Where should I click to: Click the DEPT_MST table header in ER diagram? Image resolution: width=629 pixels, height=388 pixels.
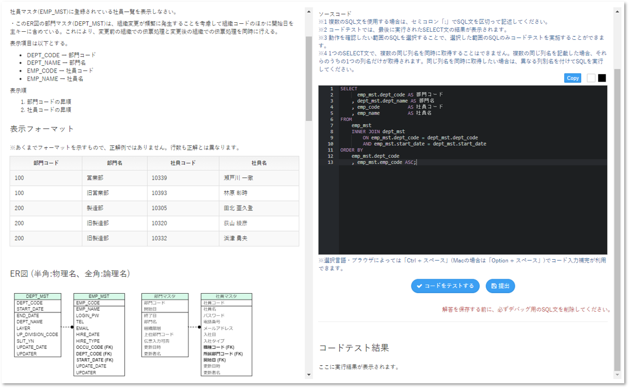coord(38,296)
